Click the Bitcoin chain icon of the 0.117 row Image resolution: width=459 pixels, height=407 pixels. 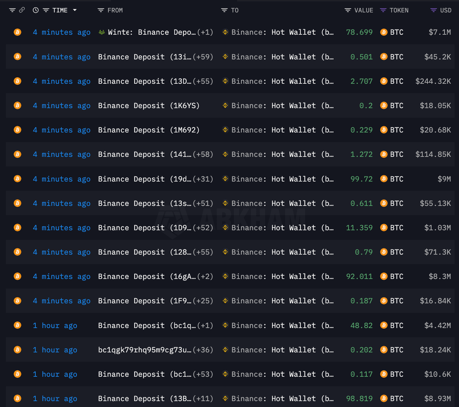[17, 374]
